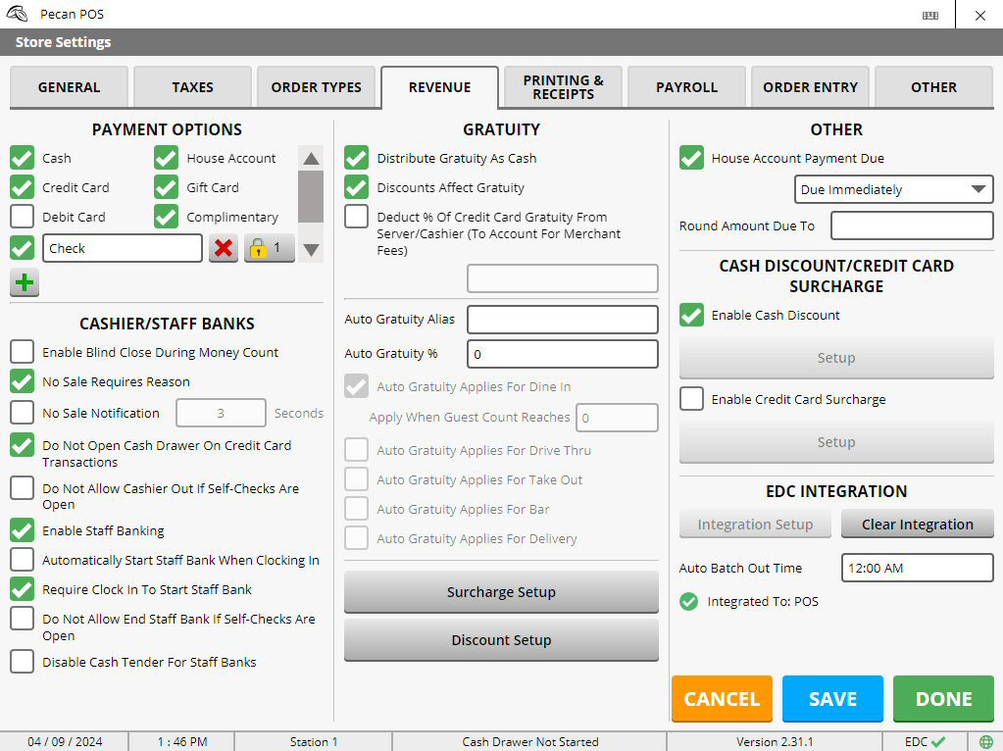Open the PRINTING & RECEIPTS tab
Image resolution: width=1003 pixels, height=751 pixels.
pos(563,87)
